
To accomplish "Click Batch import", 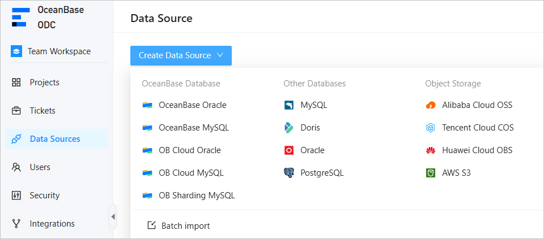I will [185, 226].
